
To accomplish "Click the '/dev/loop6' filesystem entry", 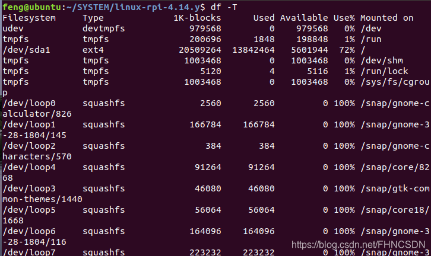I will [29, 232].
